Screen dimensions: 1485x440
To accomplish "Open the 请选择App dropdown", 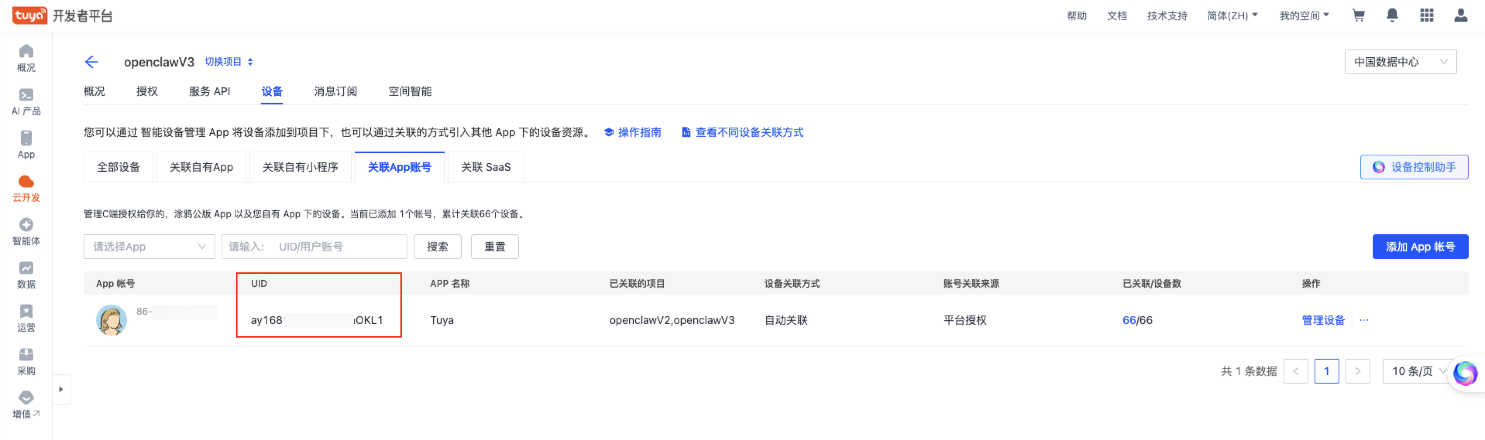I will [x=149, y=247].
